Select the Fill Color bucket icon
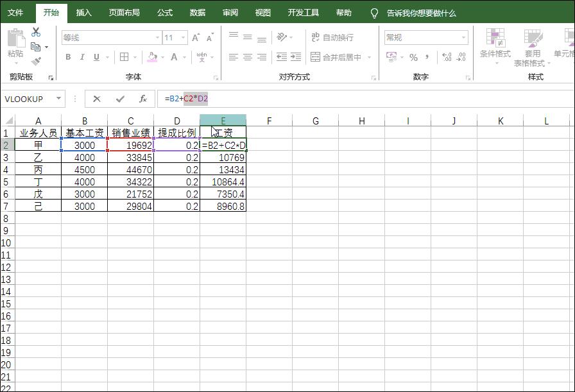575x392 pixels. point(151,56)
